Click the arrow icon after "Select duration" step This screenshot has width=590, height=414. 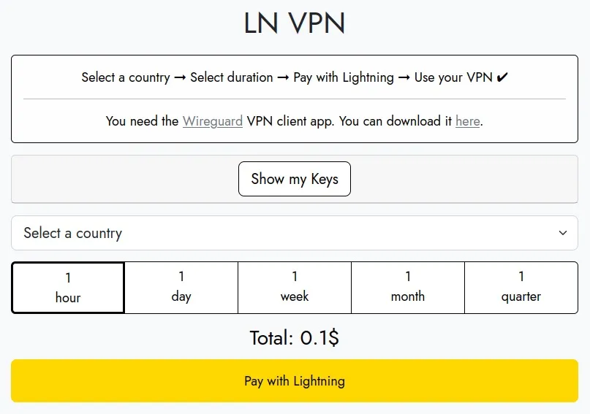coord(283,77)
